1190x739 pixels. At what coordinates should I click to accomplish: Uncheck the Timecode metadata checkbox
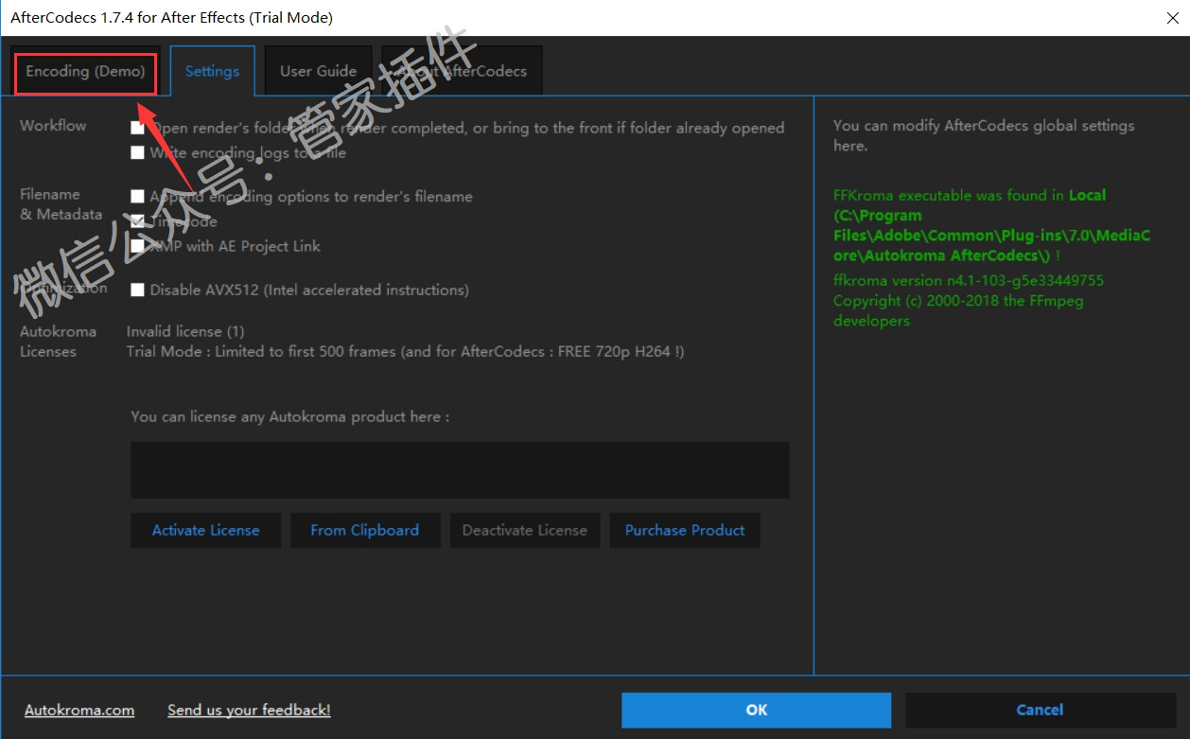138,221
